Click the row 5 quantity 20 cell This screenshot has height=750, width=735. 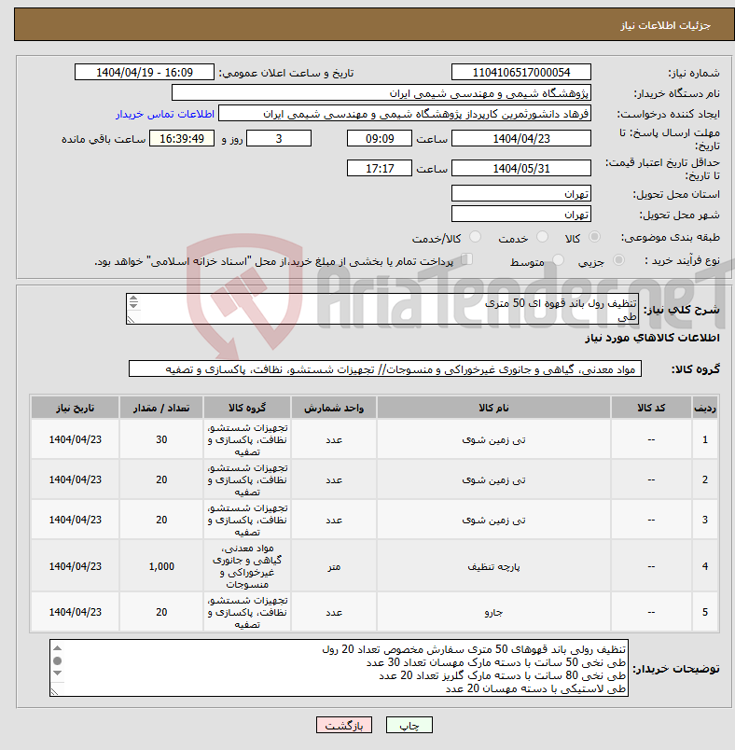(161, 612)
